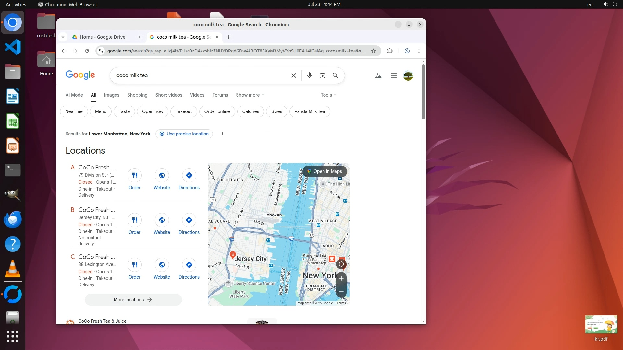Click Order icon for Lexington Ave location
The height and width of the screenshot is (350, 623).
point(134,265)
